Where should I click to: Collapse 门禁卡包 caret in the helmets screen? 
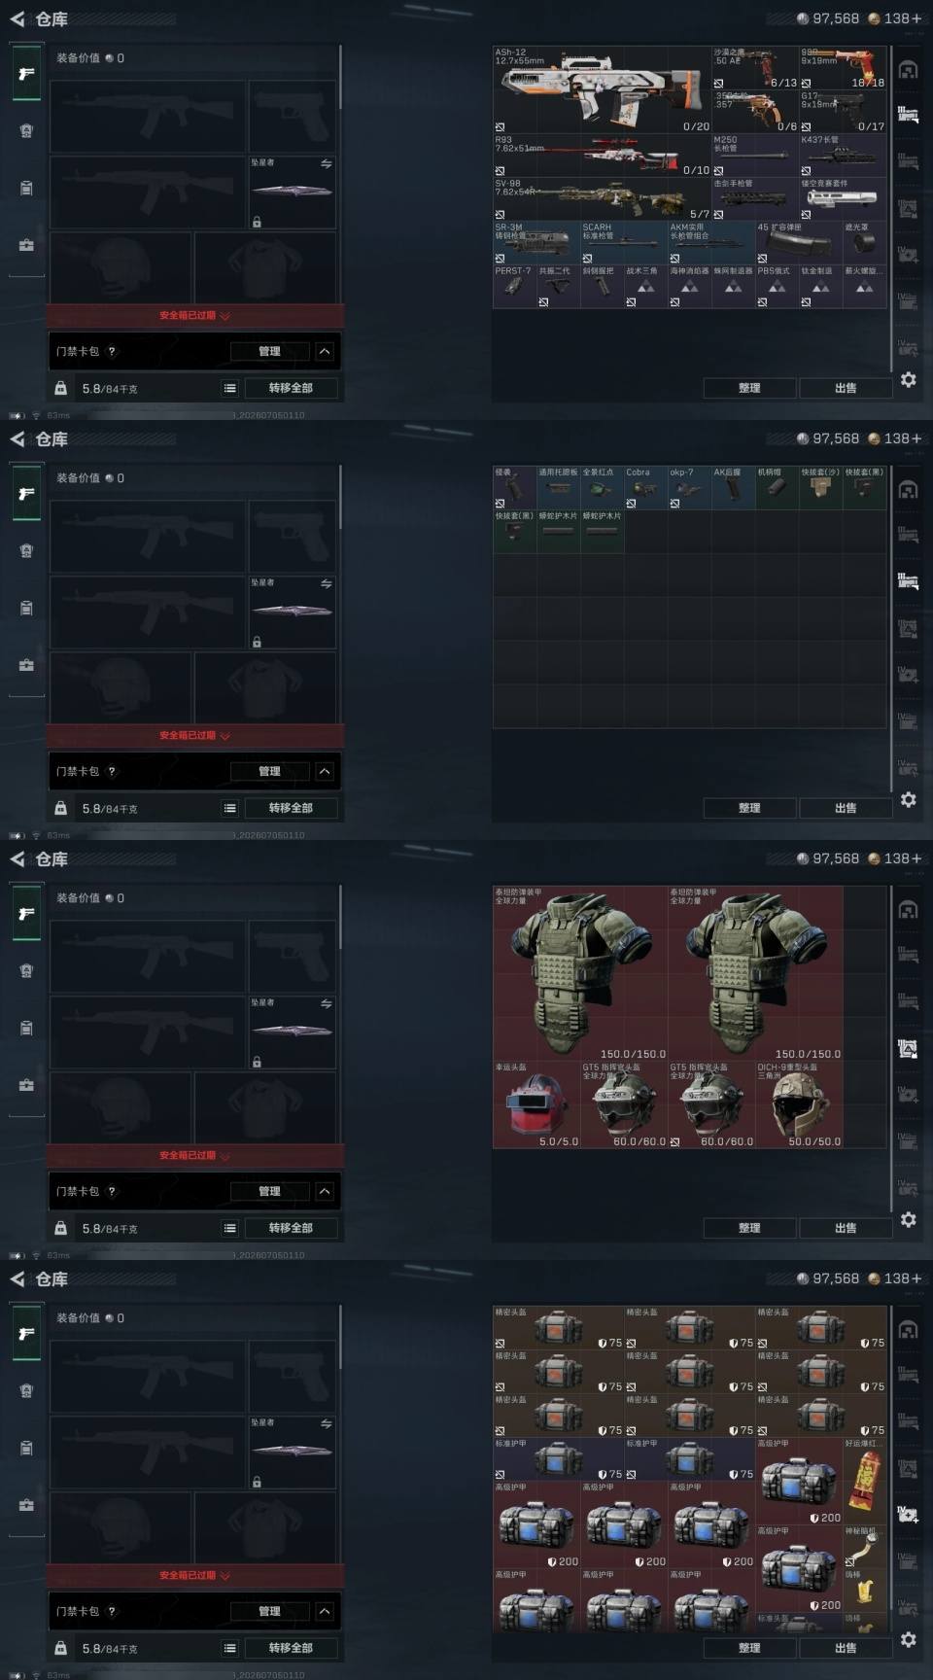pyautogui.click(x=325, y=1191)
